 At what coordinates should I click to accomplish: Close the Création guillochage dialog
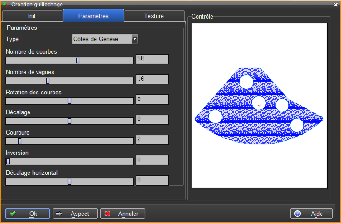pos(336,5)
